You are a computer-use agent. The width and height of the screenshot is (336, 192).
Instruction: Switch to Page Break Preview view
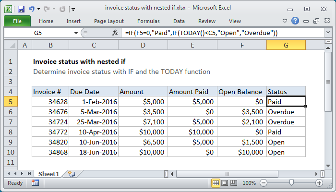click(x=233, y=183)
